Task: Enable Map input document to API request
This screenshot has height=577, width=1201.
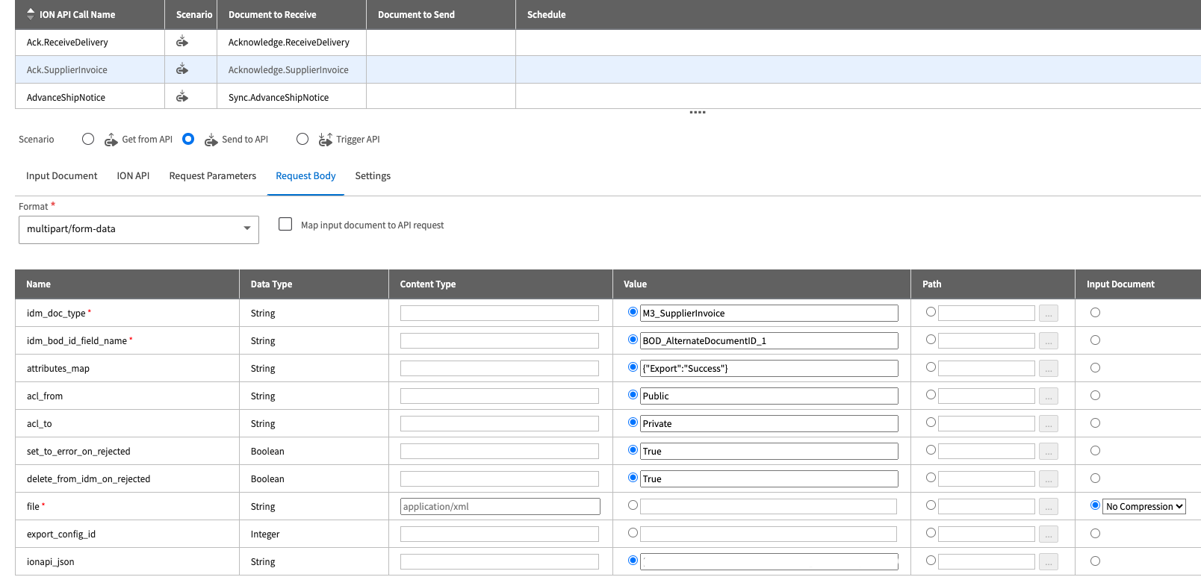Action: (285, 224)
